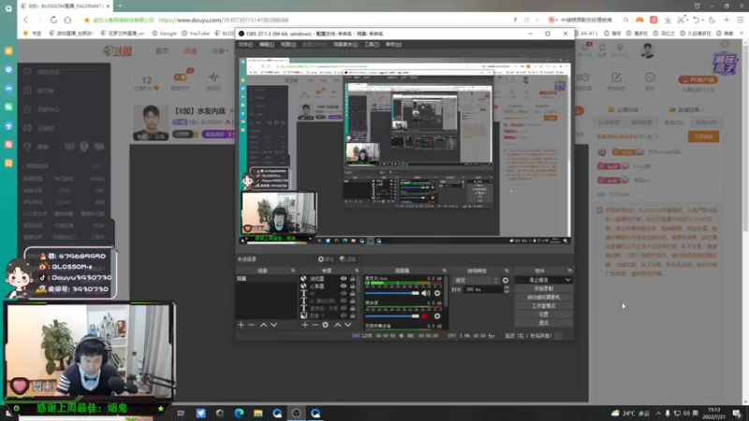This screenshot has width=749, height=421.
Task: Open the 文件(F) menu in OBS
Action: pyautogui.click(x=245, y=44)
